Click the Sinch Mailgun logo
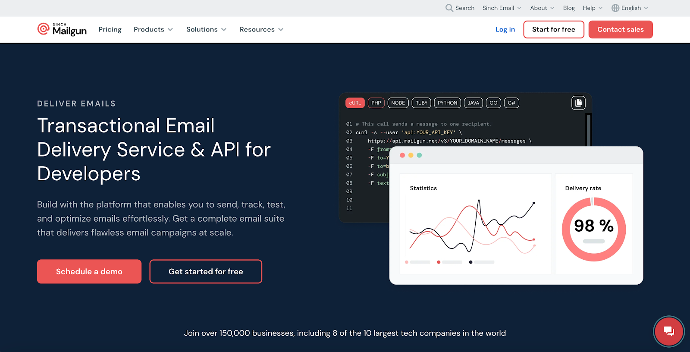 pyautogui.click(x=62, y=29)
